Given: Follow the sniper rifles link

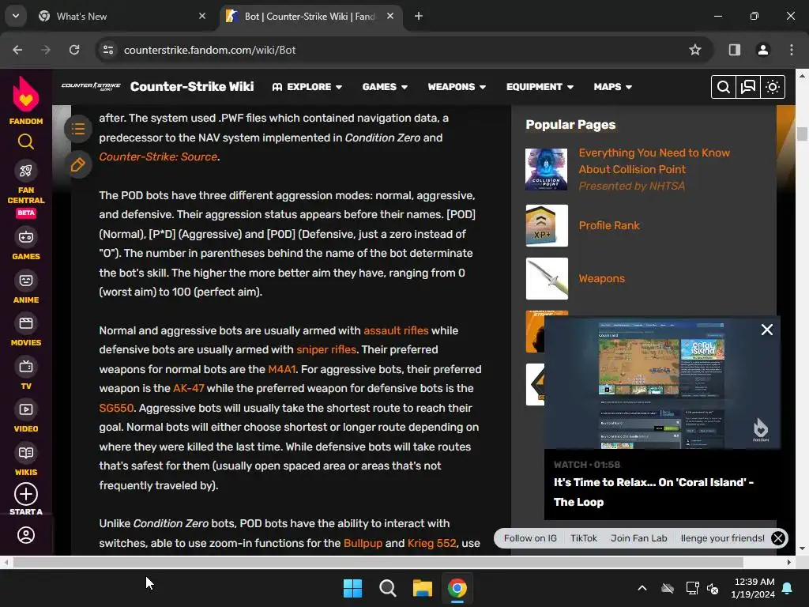Looking at the screenshot, I should pyautogui.click(x=326, y=349).
